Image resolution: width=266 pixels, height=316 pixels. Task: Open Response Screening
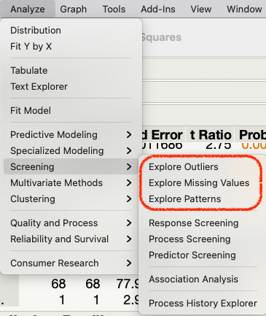(x=194, y=223)
